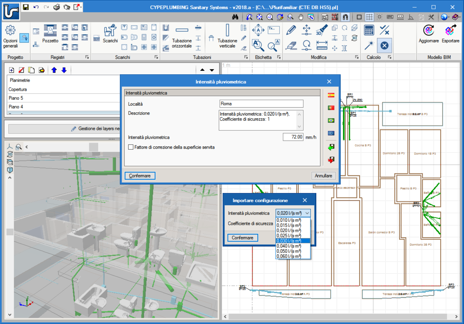Click the move label icon in Etichetta
The image size is (464, 324).
click(x=258, y=30)
